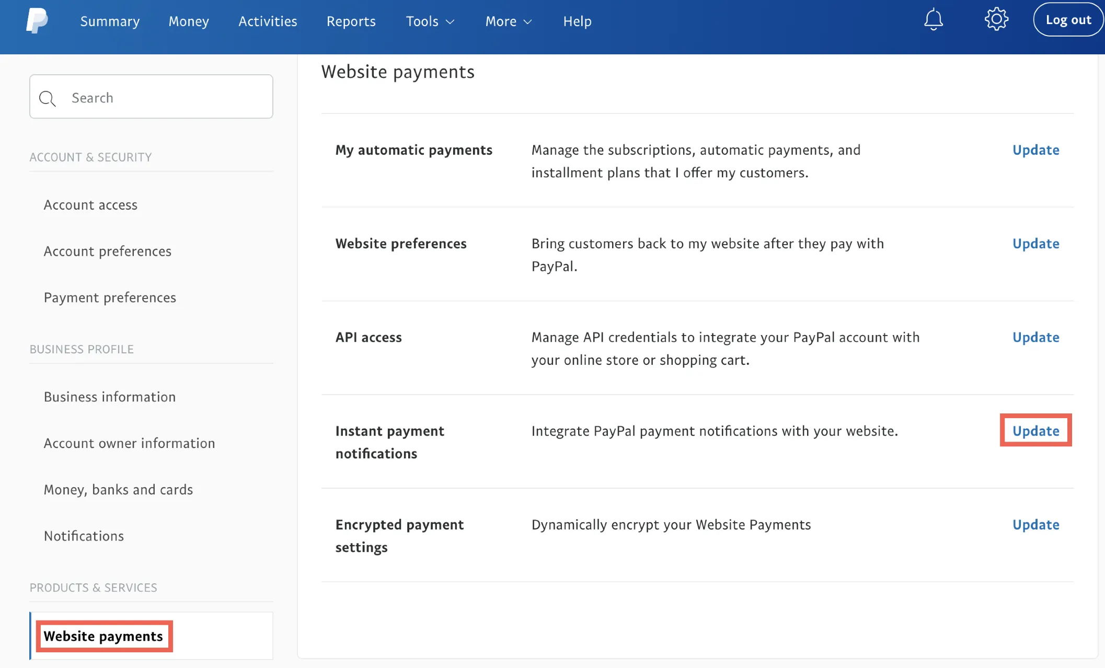Update API access settings

pyautogui.click(x=1035, y=337)
